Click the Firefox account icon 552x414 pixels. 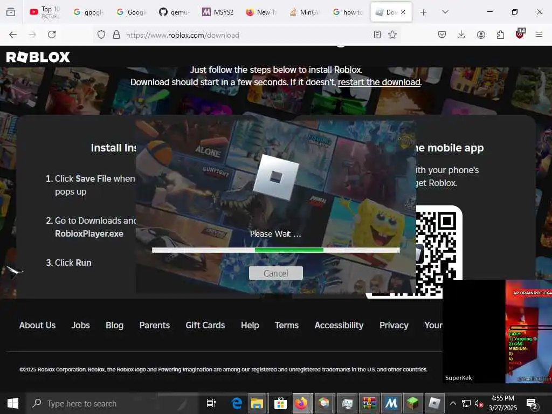tap(481, 34)
